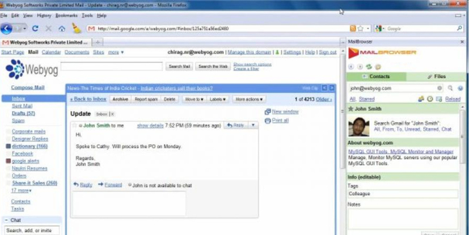This screenshot has height=235, width=469.
Task: Open the More actions dropdown
Action: click(249, 99)
